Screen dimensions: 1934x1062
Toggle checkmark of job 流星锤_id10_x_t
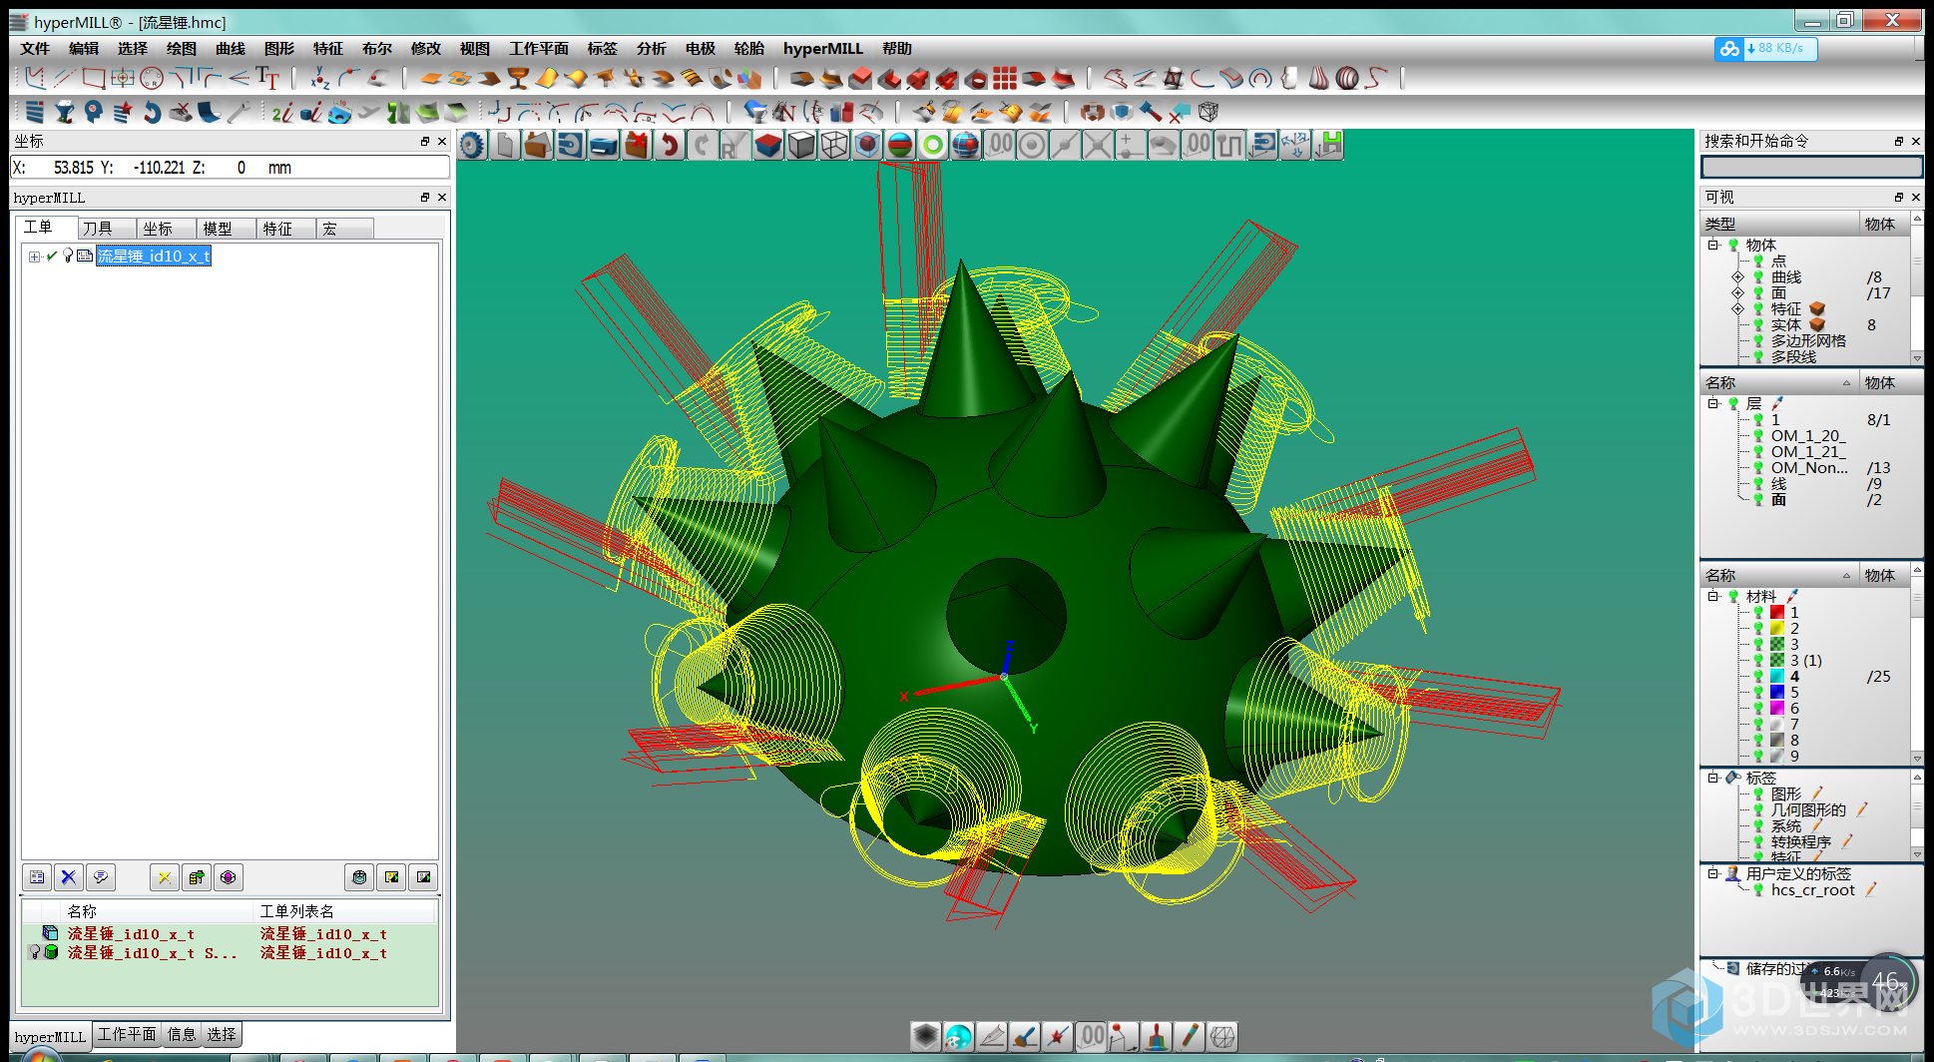coord(52,257)
